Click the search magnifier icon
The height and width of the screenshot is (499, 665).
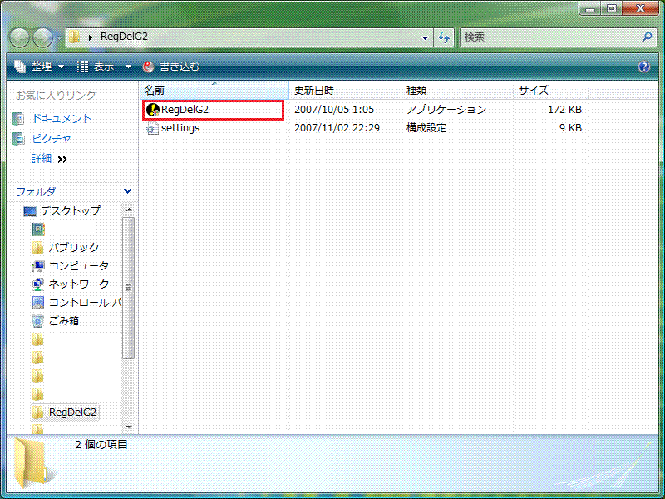(x=648, y=37)
